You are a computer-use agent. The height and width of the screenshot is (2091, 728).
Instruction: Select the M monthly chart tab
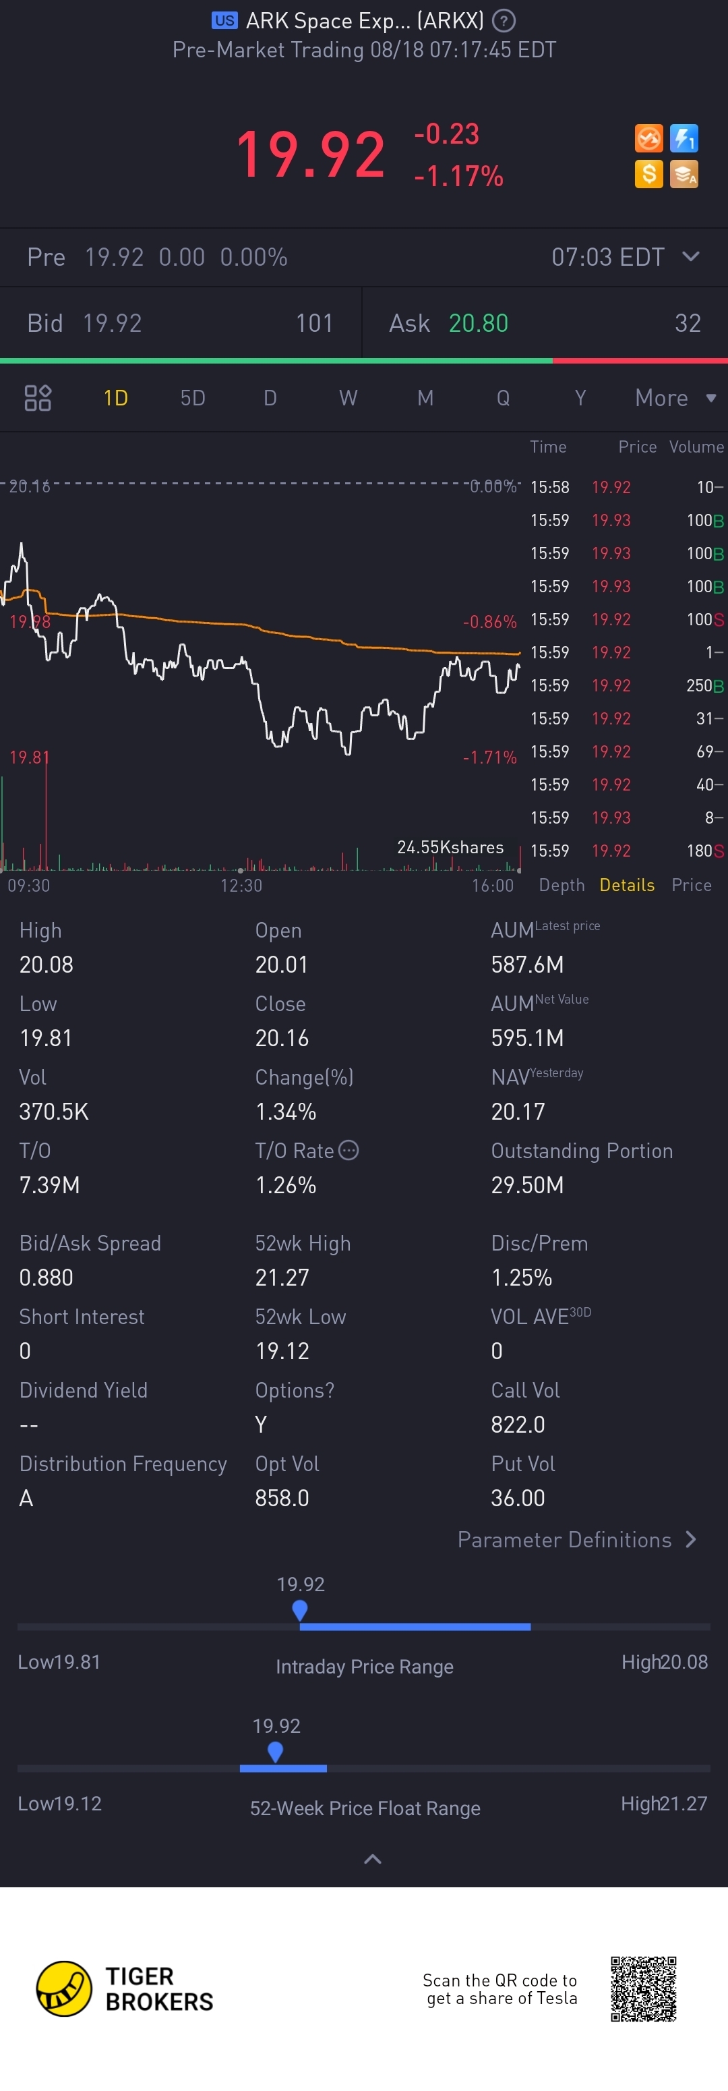pyautogui.click(x=425, y=398)
